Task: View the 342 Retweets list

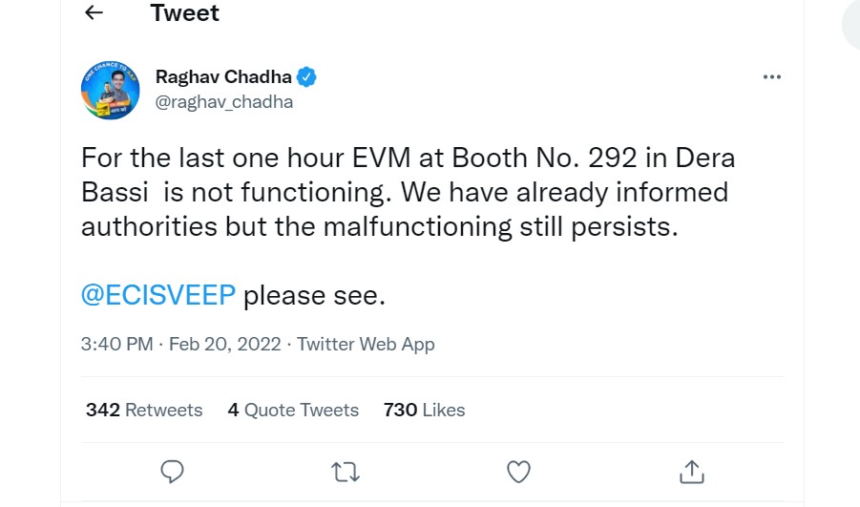Action: [x=144, y=410]
